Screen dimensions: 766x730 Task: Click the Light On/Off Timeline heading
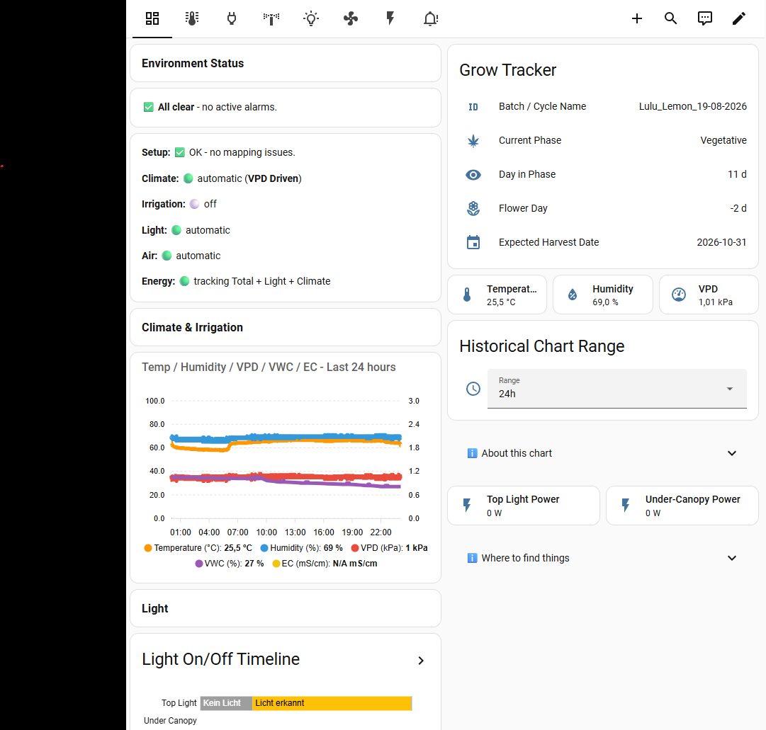tap(221, 659)
